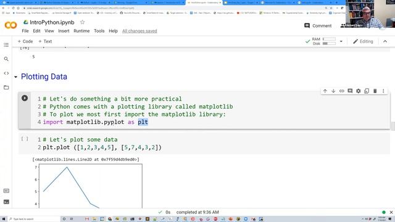Click the plt.plot code line
Viewport: 395px width, 222px height.
(x=102, y=147)
